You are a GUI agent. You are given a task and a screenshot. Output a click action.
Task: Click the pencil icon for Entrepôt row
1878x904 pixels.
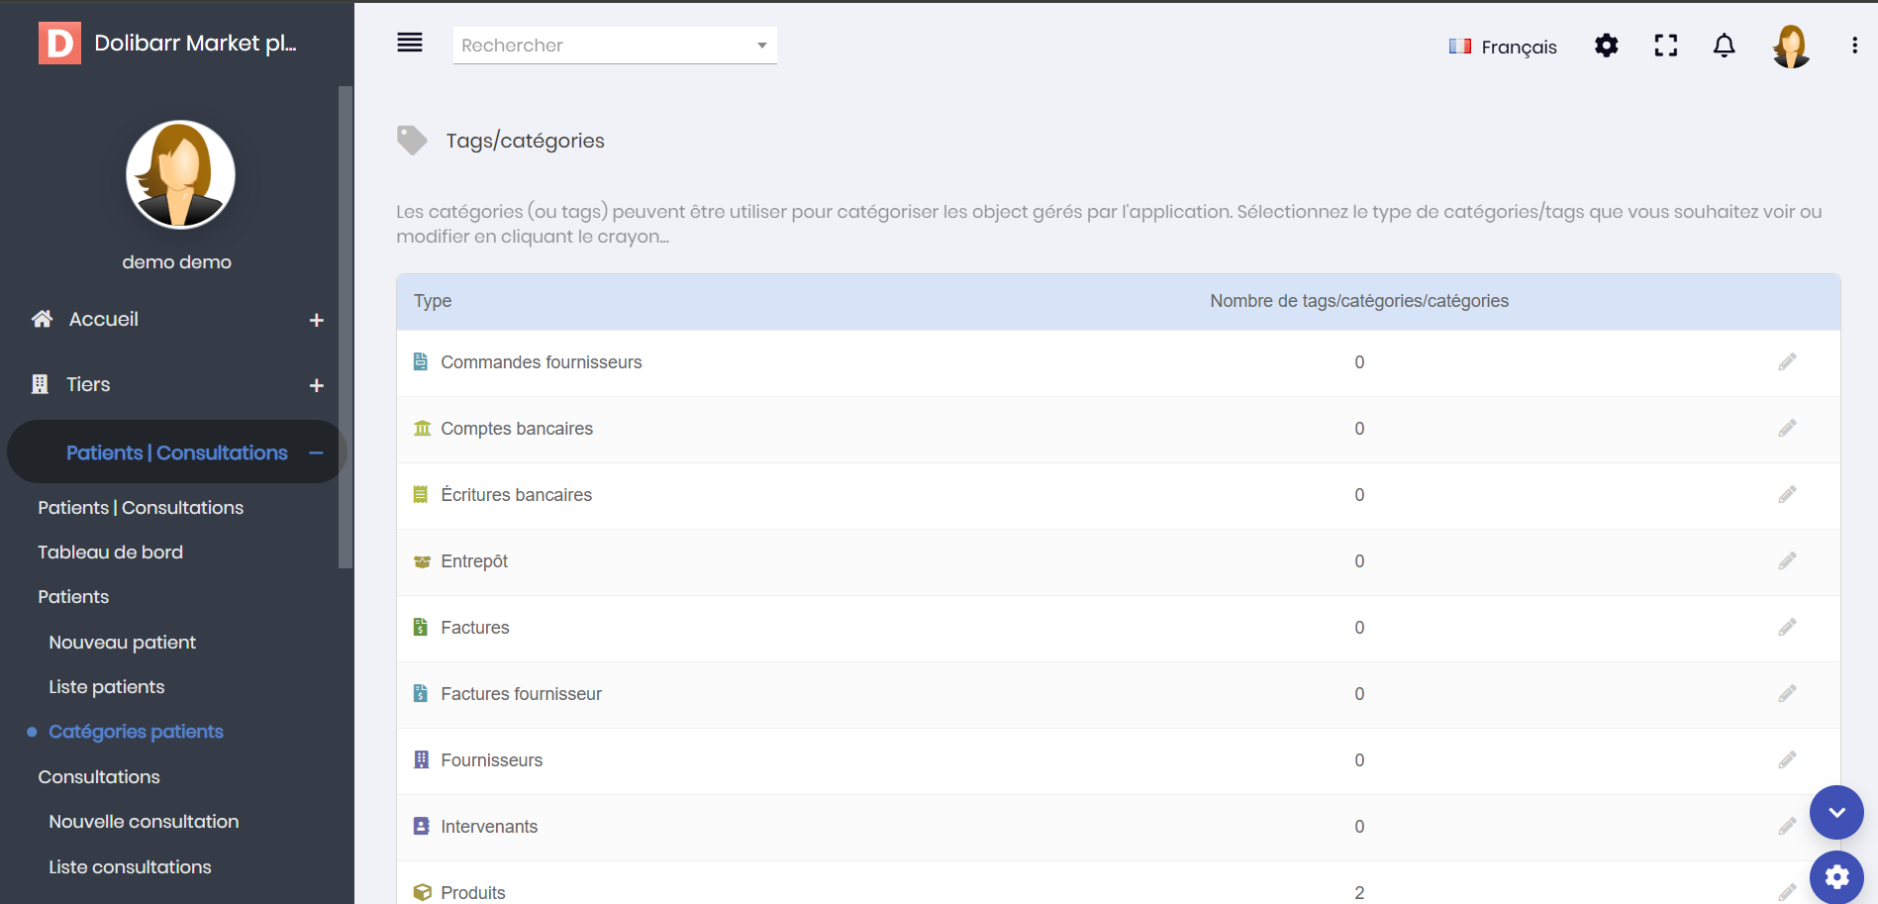click(1787, 560)
